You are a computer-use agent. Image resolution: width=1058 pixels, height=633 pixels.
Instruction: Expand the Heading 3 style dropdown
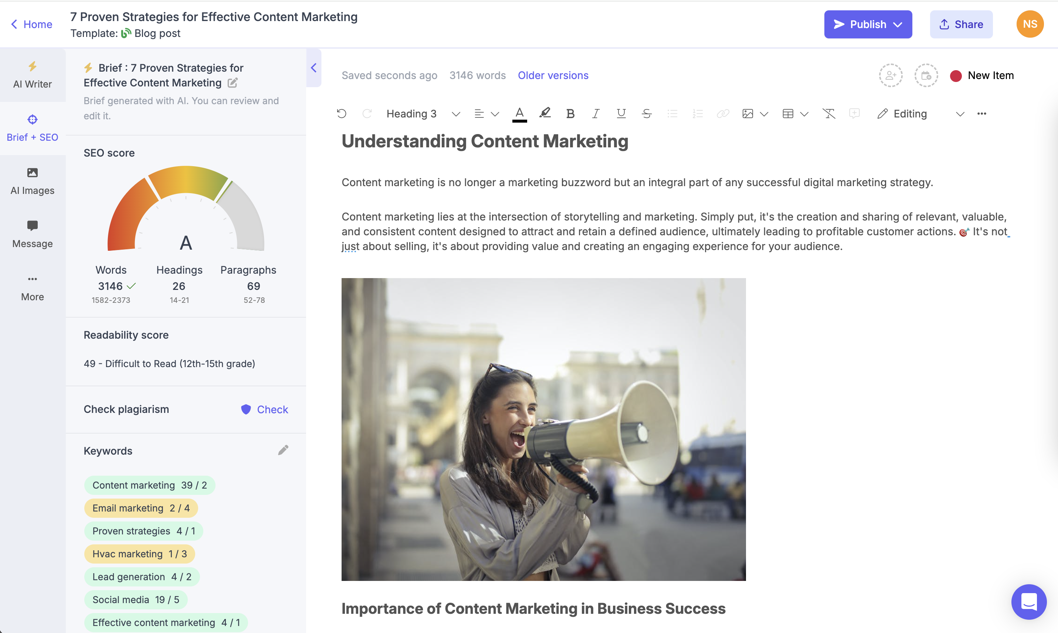(456, 114)
